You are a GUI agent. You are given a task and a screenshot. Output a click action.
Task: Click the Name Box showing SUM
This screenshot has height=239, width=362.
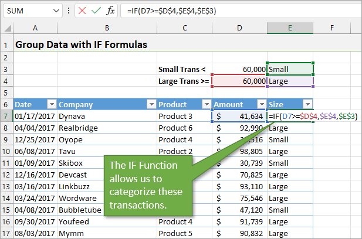pos(29,11)
